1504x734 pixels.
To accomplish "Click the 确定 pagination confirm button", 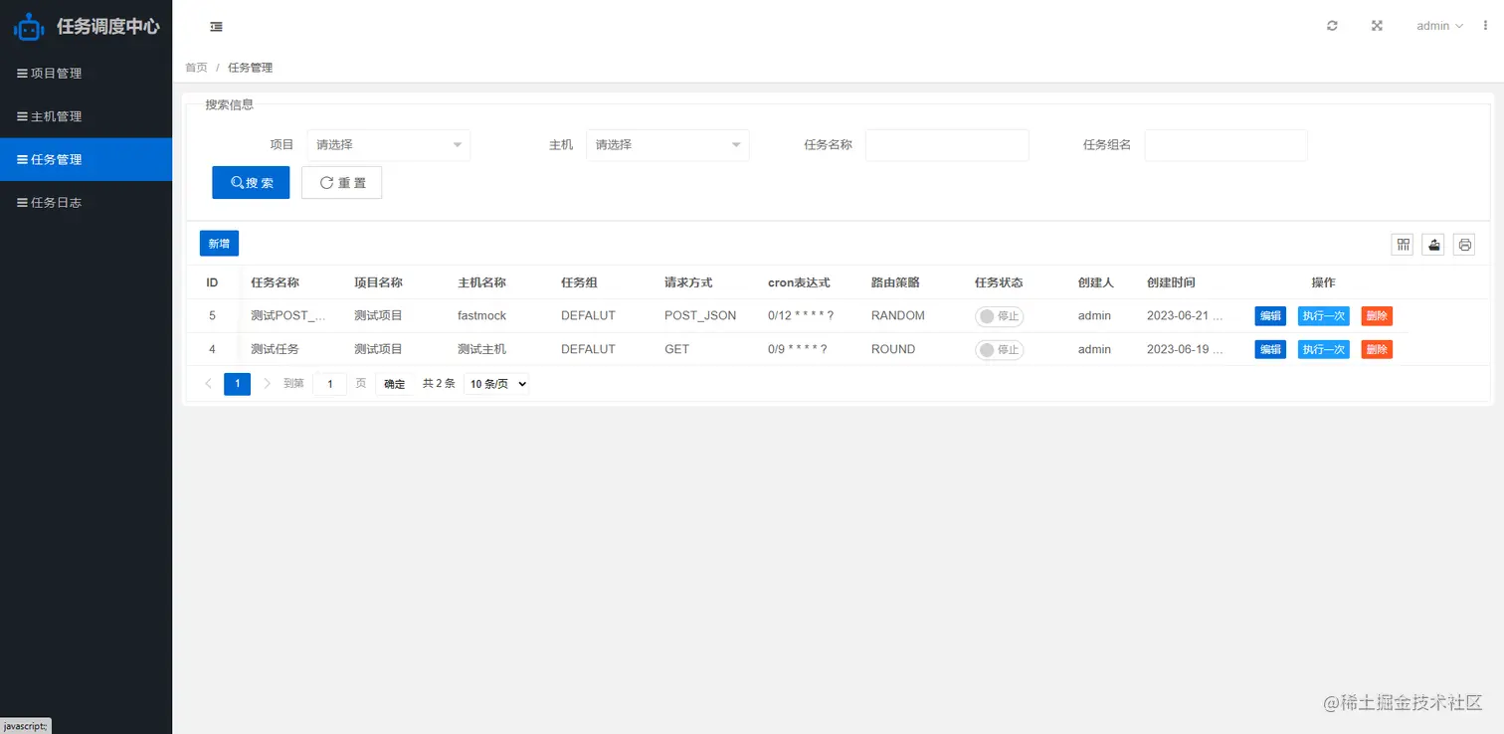I will [395, 384].
